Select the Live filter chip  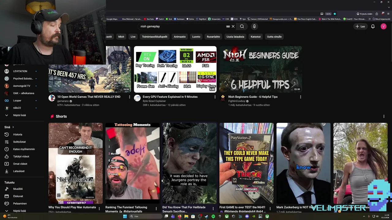(x=133, y=37)
